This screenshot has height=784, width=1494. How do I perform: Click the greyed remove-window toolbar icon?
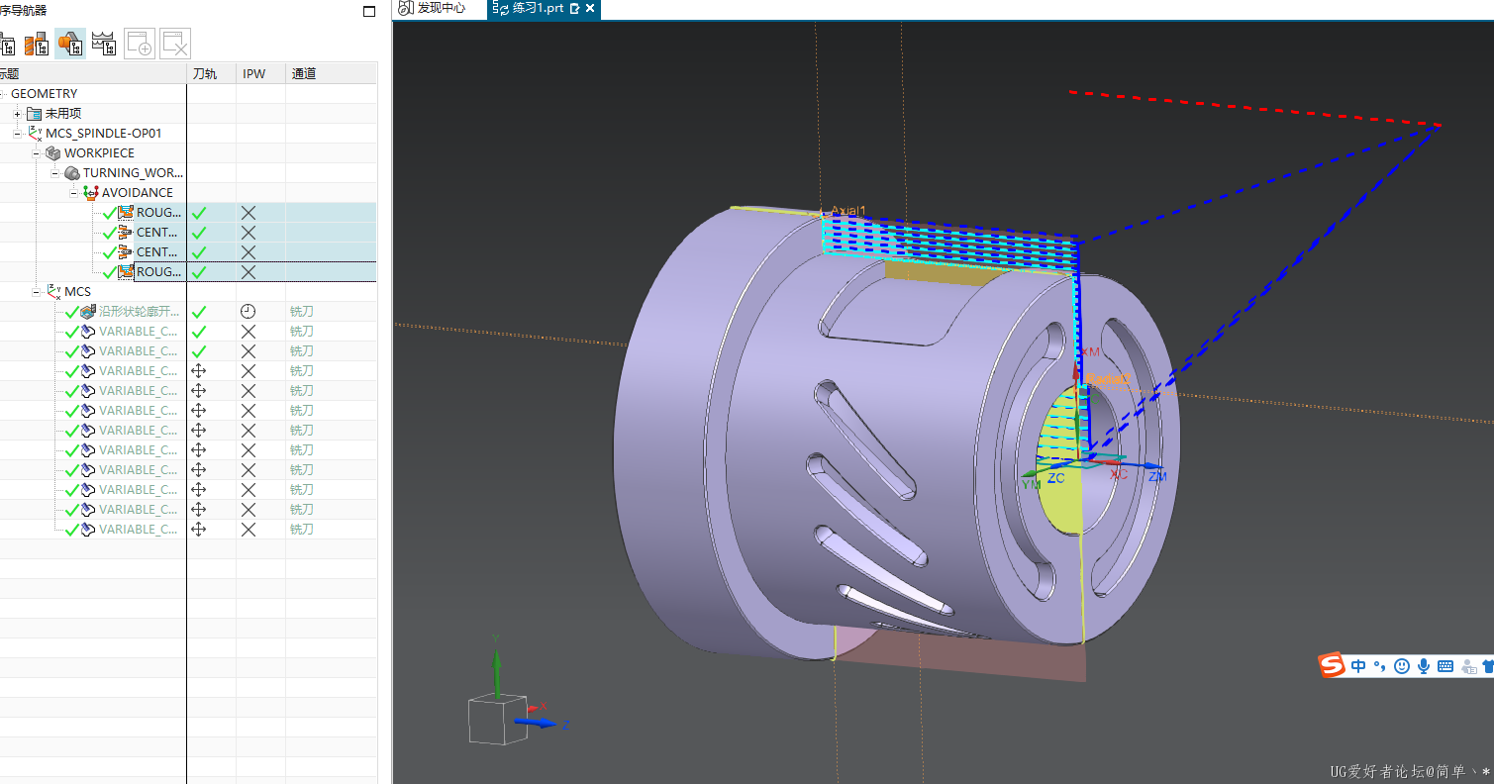pyautogui.click(x=175, y=44)
